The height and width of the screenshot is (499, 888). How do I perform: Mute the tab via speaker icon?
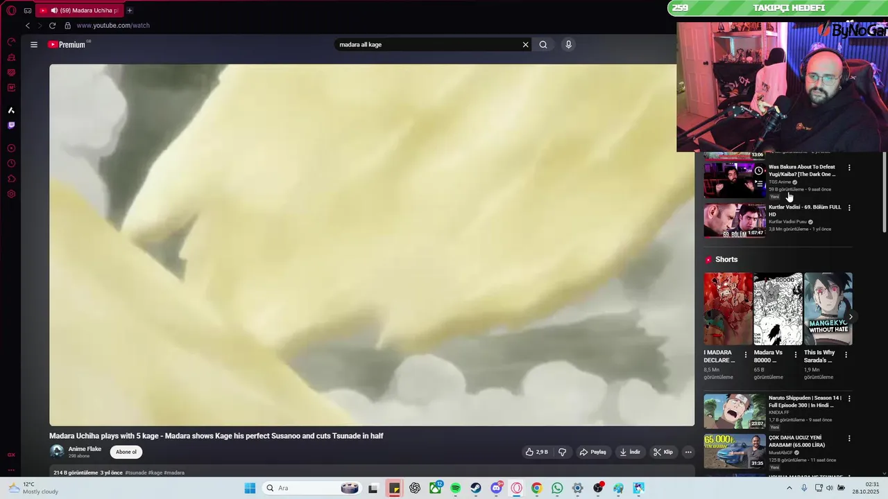click(x=54, y=10)
